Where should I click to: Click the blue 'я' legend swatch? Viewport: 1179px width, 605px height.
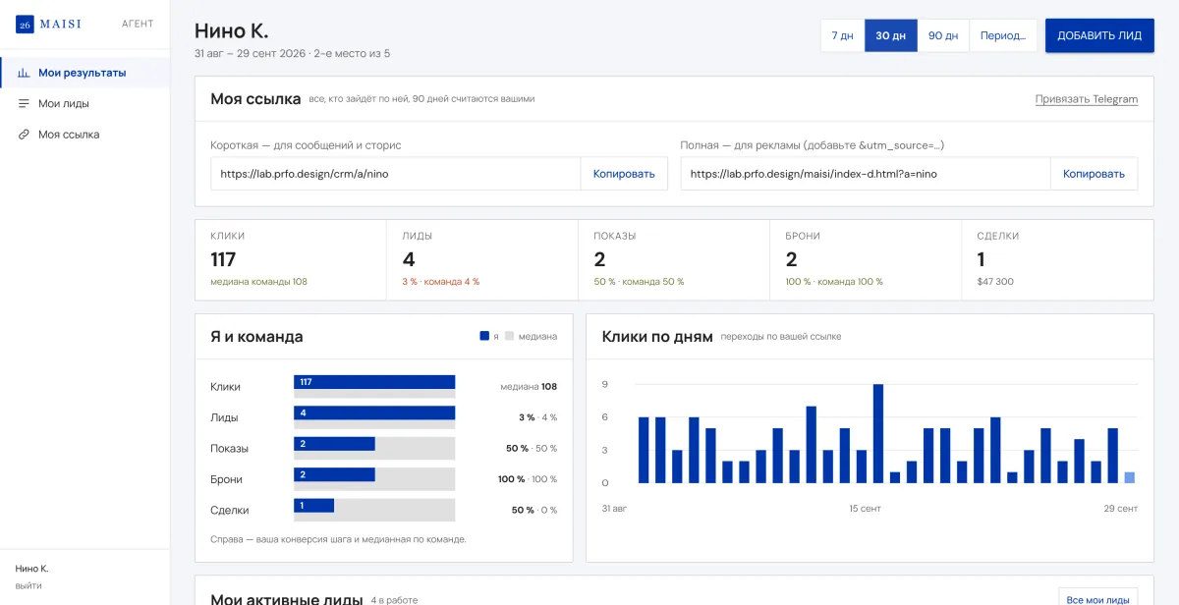coord(484,336)
